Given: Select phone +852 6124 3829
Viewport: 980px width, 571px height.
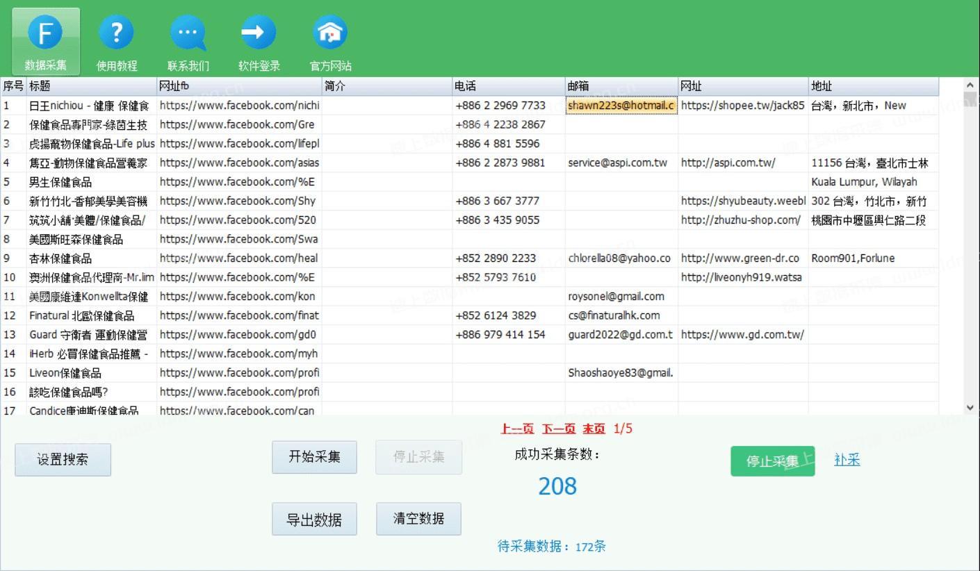Looking at the screenshot, I should [x=509, y=315].
